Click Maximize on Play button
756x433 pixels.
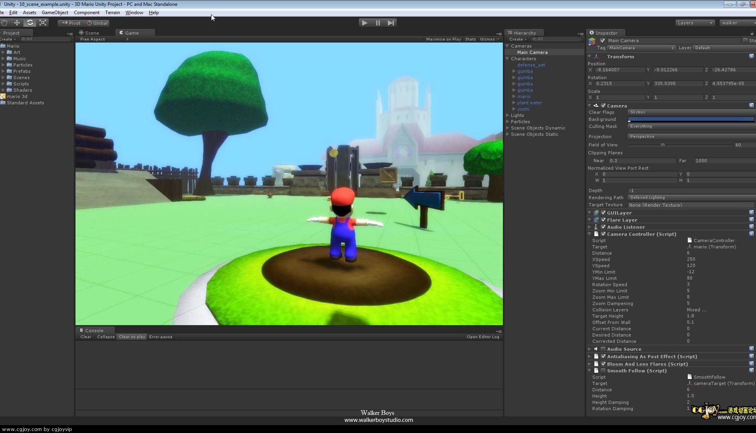point(443,39)
